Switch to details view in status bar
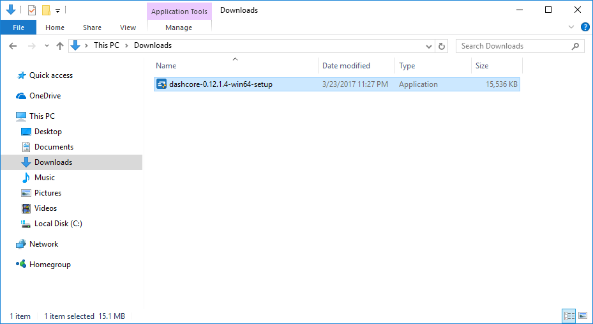Viewport: 593px width, 324px height. click(568, 316)
